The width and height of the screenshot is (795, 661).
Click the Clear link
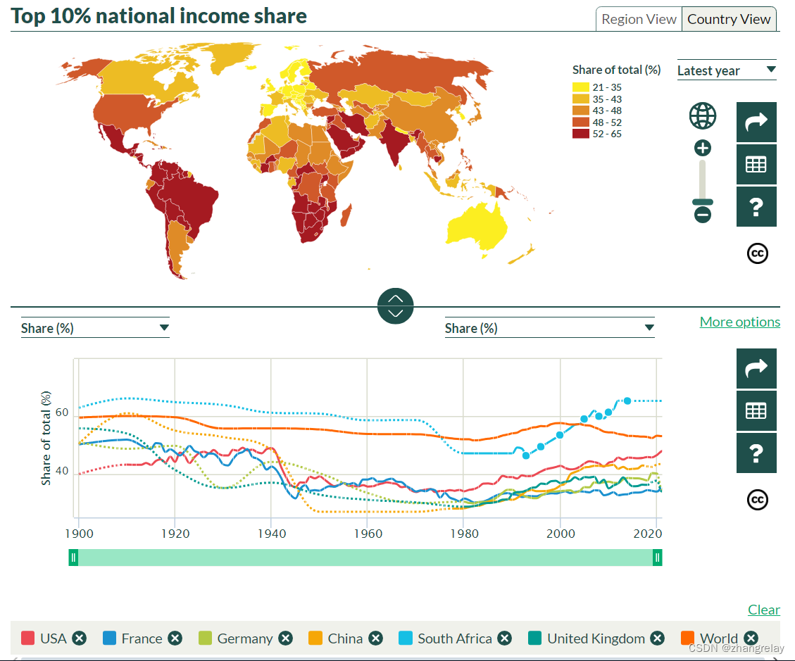coord(764,610)
